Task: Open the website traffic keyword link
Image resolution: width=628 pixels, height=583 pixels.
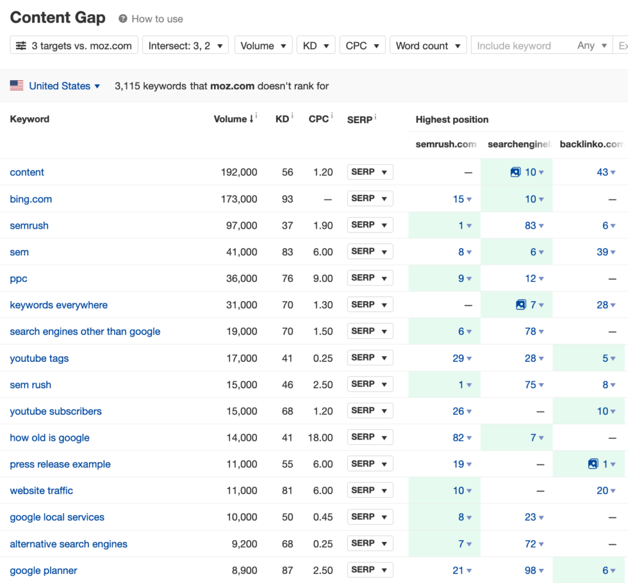Action: [41, 490]
